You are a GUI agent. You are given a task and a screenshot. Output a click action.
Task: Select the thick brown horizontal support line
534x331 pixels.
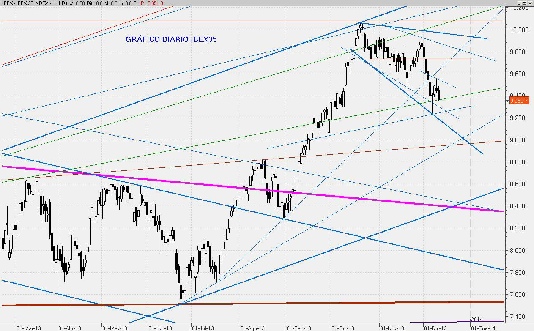coord(254,304)
